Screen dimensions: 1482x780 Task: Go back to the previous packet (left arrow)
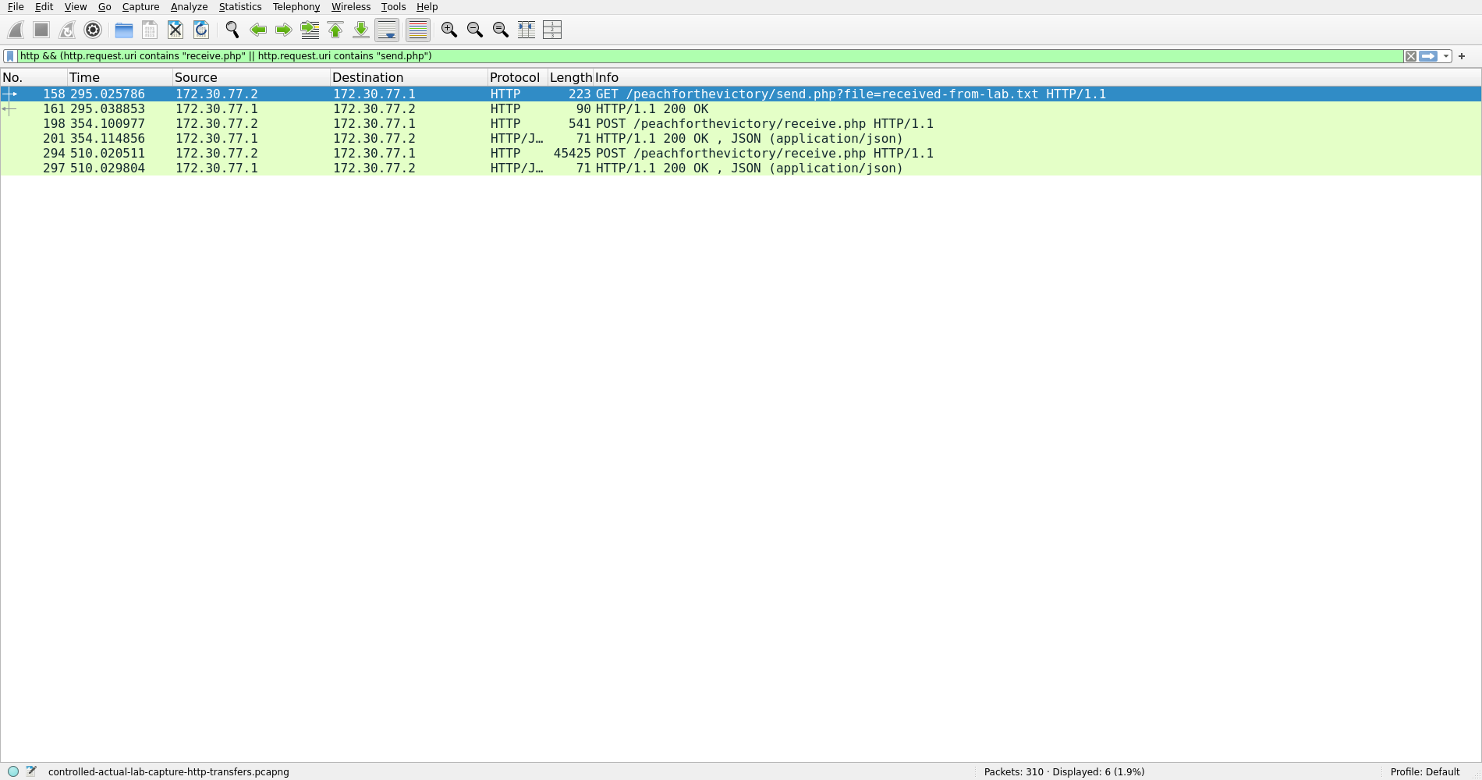[x=258, y=30]
